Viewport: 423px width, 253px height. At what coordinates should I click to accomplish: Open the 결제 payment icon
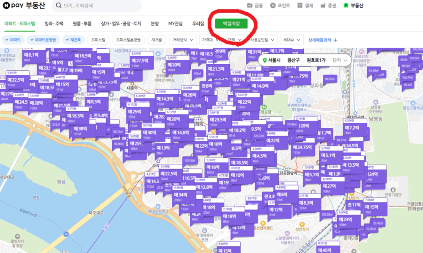300,6
